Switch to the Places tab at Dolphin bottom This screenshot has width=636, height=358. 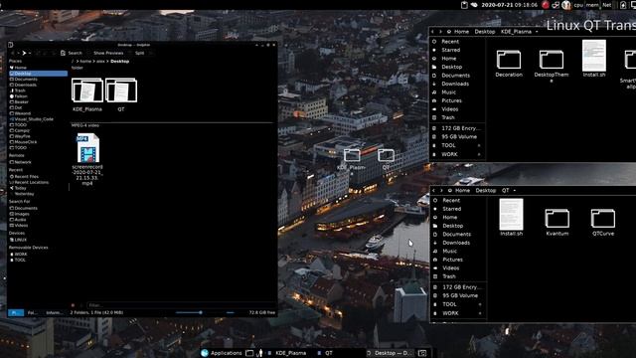[16, 312]
